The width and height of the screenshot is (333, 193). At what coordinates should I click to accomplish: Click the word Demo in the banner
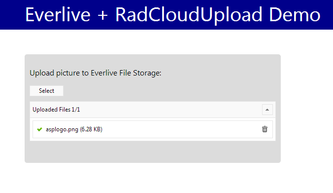(295, 15)
